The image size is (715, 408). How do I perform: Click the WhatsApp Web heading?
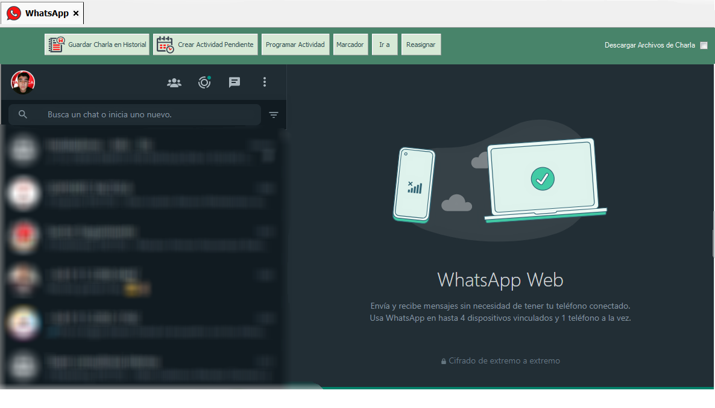500,280
